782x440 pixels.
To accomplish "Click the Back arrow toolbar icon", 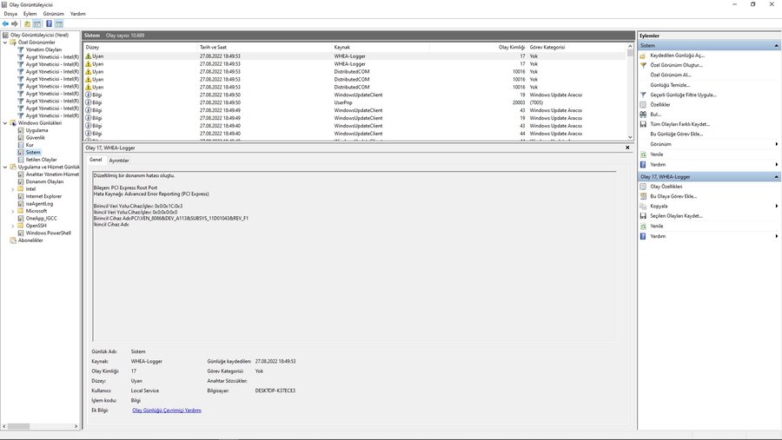I will (5, 24).
